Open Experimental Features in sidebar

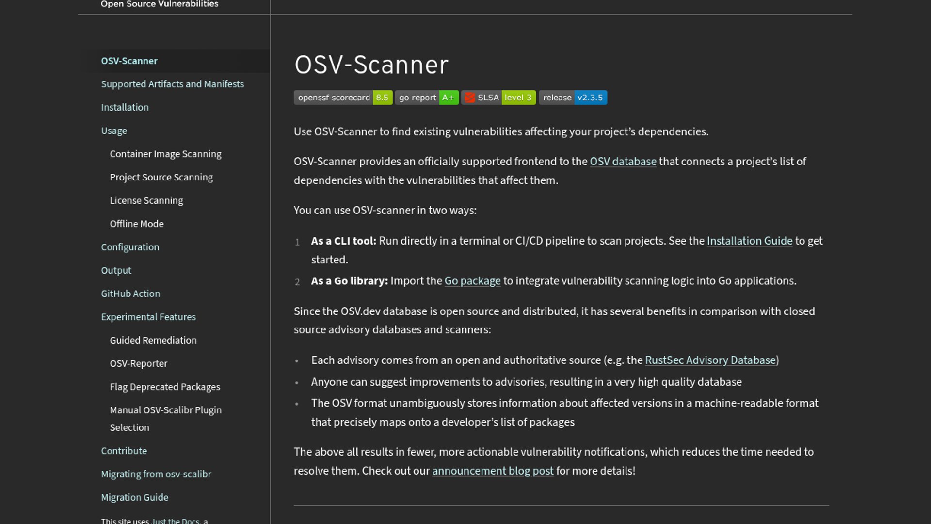pyautogui.click(x=148, y=317)
